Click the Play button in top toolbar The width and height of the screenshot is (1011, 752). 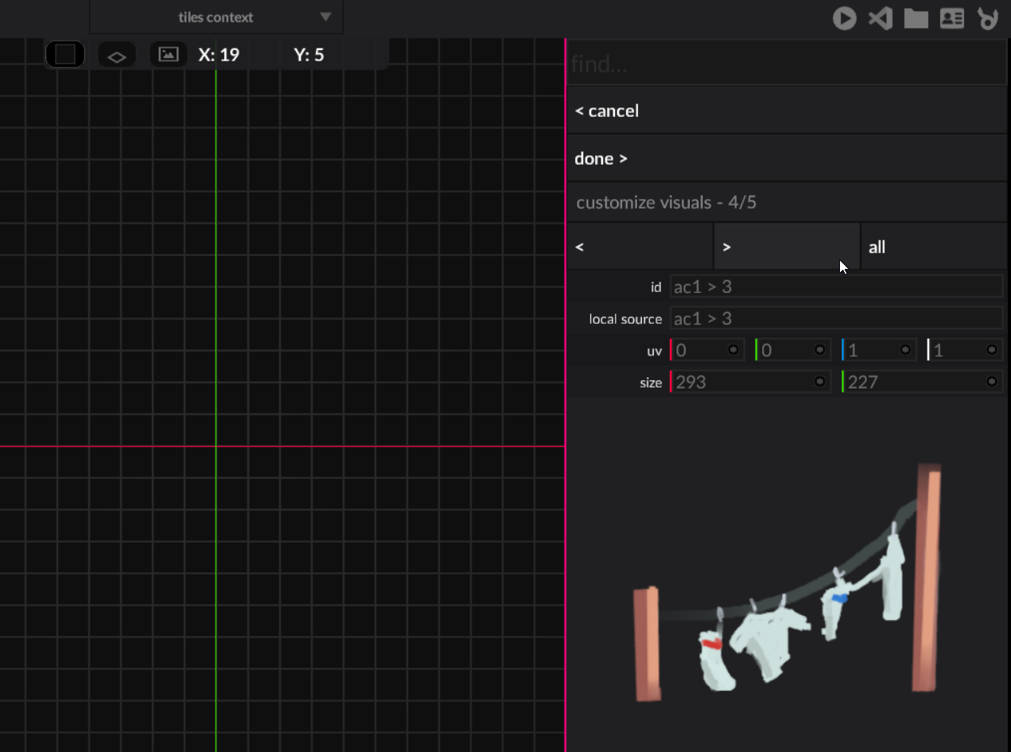click(844, 18)
